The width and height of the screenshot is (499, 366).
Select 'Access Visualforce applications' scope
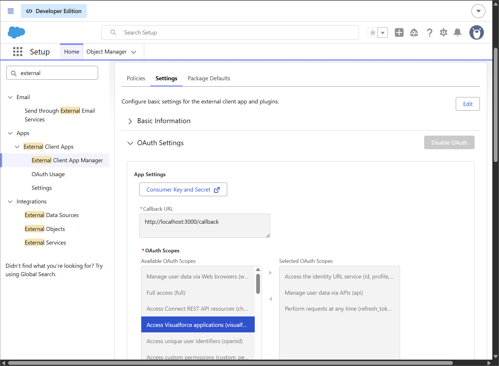pyautogui.click(x=198, y=325)
